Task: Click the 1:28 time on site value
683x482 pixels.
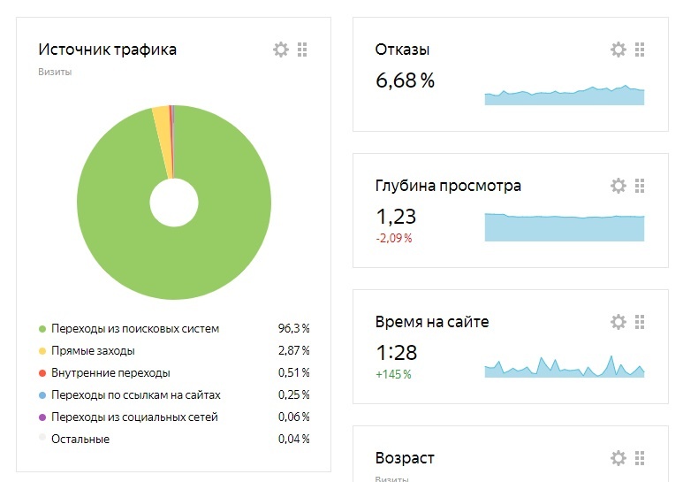Action: pos(397,353)
